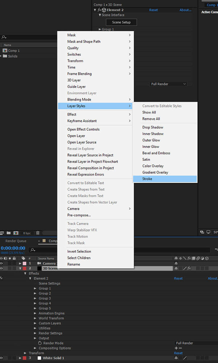
Task: Click the plus icon in Compositing Options row
Action: pyautogui.click(x=176, y=348)
